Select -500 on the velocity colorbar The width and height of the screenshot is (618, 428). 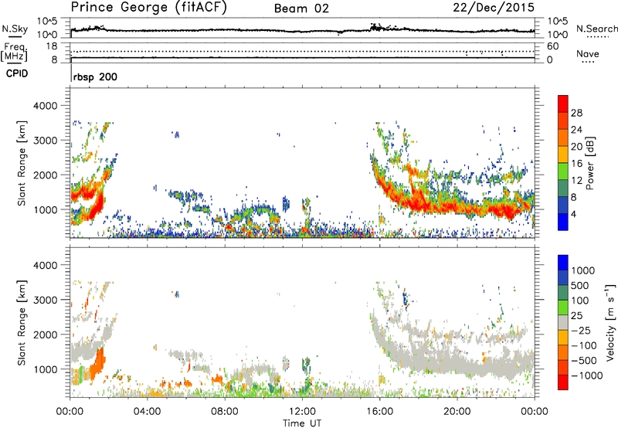point(583,361)
